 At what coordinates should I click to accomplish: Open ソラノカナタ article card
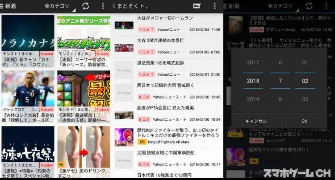[x=28, y=41]
